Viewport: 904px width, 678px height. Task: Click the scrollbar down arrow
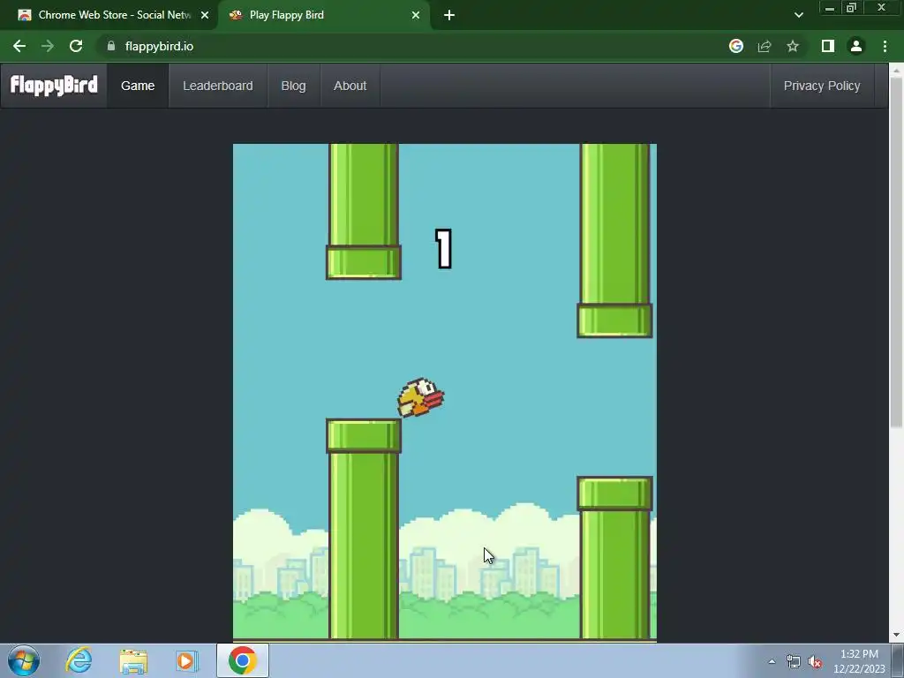897,635
